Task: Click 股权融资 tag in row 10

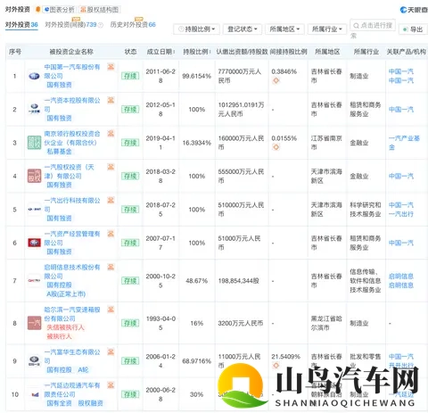Action: tap(90, 403)
